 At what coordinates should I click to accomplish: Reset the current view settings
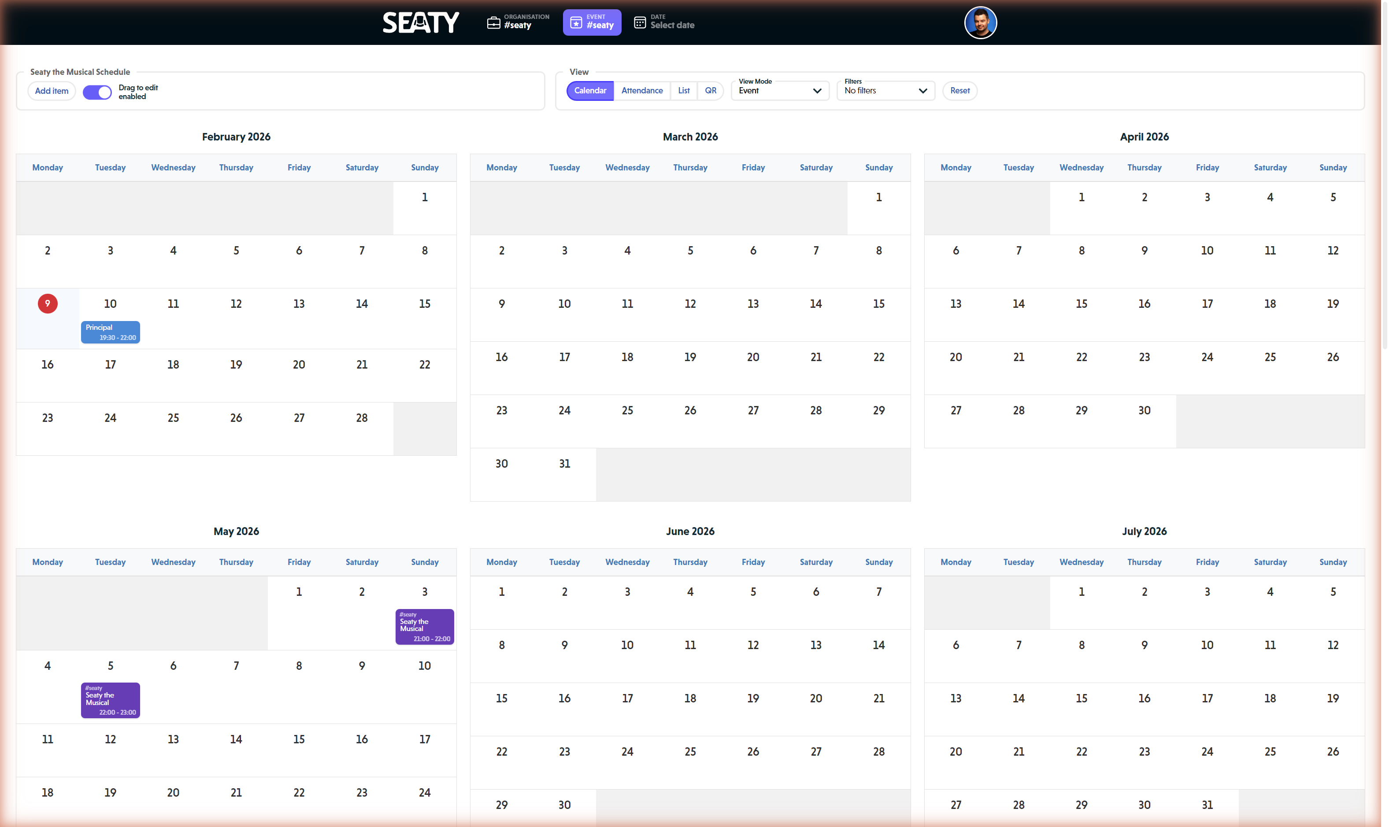click(960, 90)
